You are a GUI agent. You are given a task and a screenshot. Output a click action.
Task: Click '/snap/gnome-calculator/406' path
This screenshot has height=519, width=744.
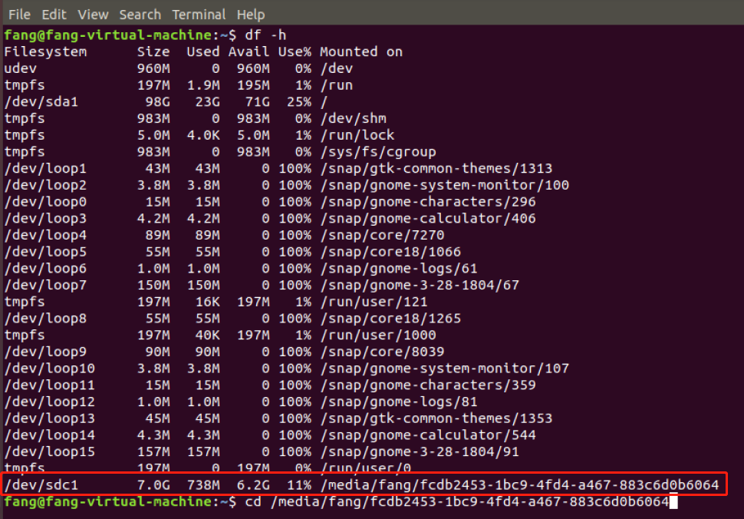click(428, 218)
